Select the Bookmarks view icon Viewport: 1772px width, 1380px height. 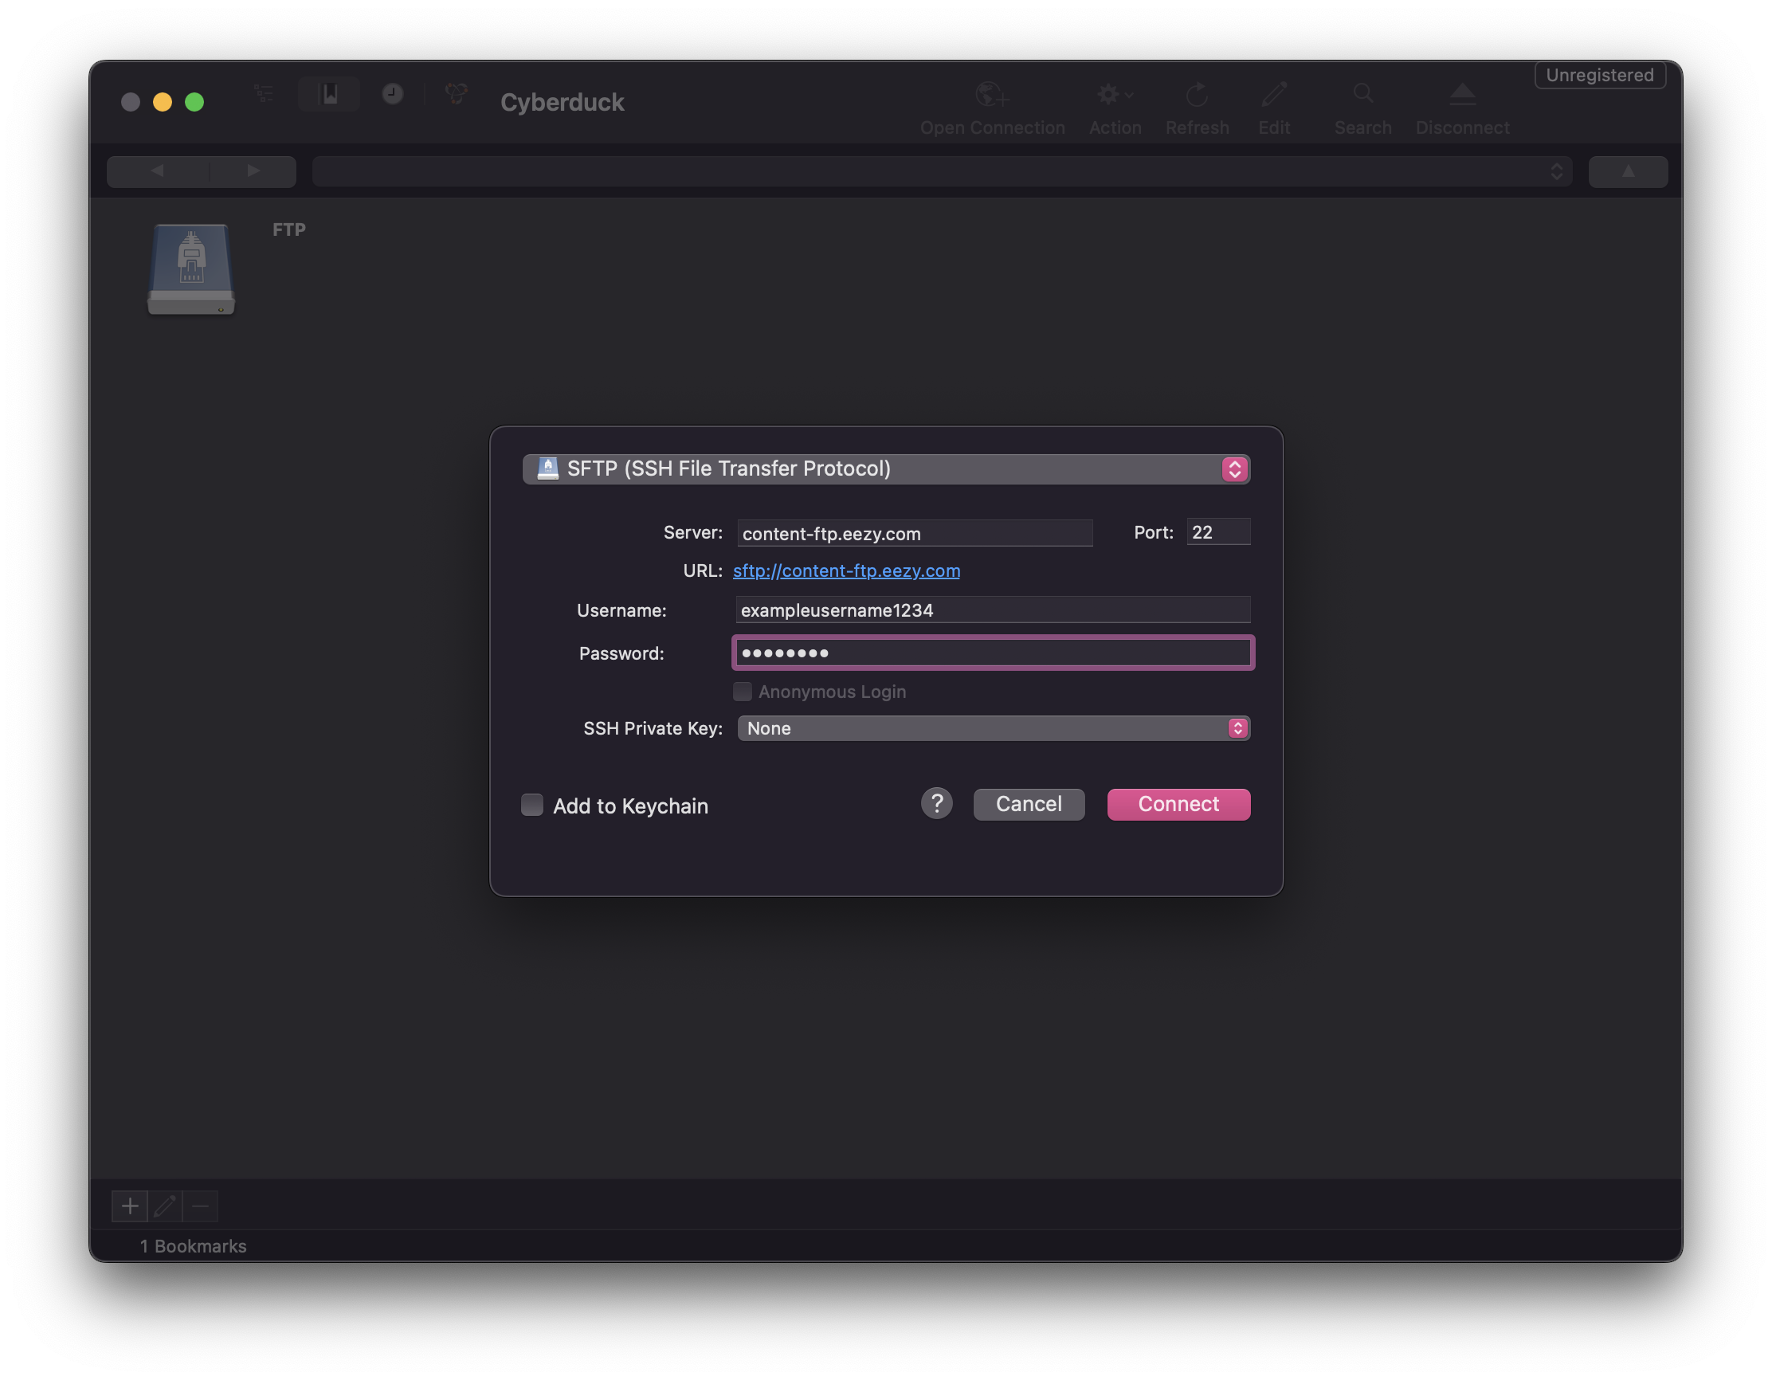pos(329,94)
